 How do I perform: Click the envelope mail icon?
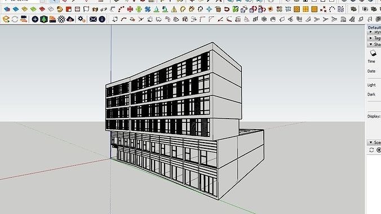point(93,19)
